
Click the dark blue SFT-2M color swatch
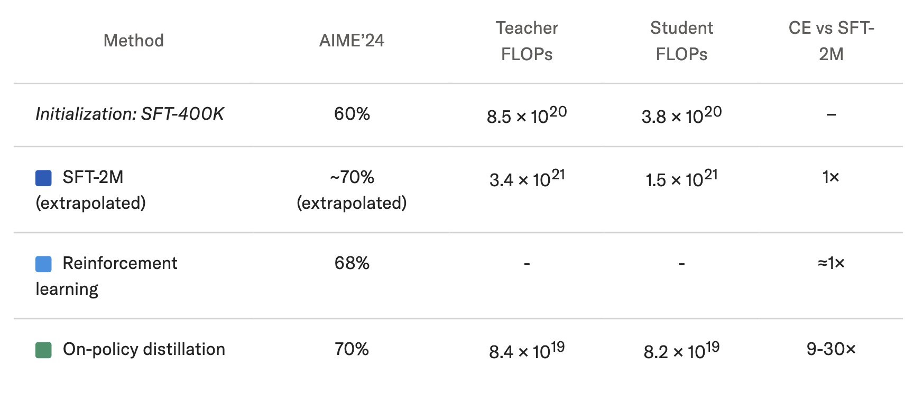pyautogui.click(x=43, y=178)
